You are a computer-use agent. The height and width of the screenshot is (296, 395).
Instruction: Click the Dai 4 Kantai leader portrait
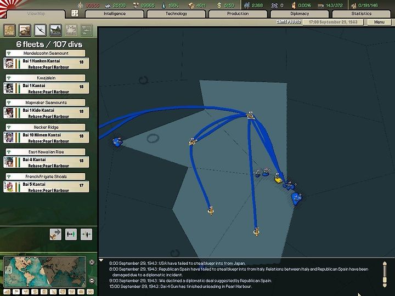click(9, 162)
